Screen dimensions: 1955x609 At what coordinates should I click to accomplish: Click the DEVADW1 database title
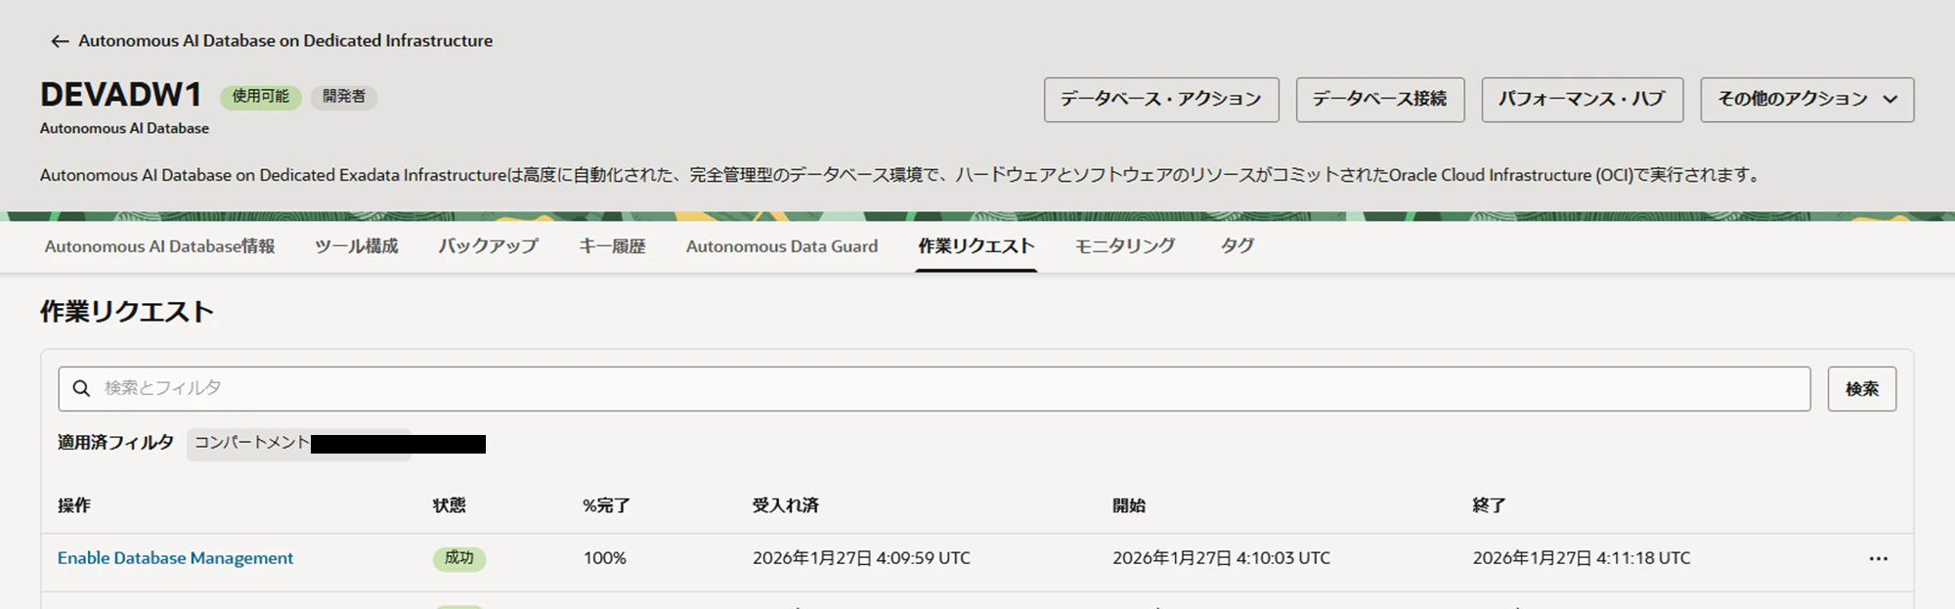[x=121, y=95]
